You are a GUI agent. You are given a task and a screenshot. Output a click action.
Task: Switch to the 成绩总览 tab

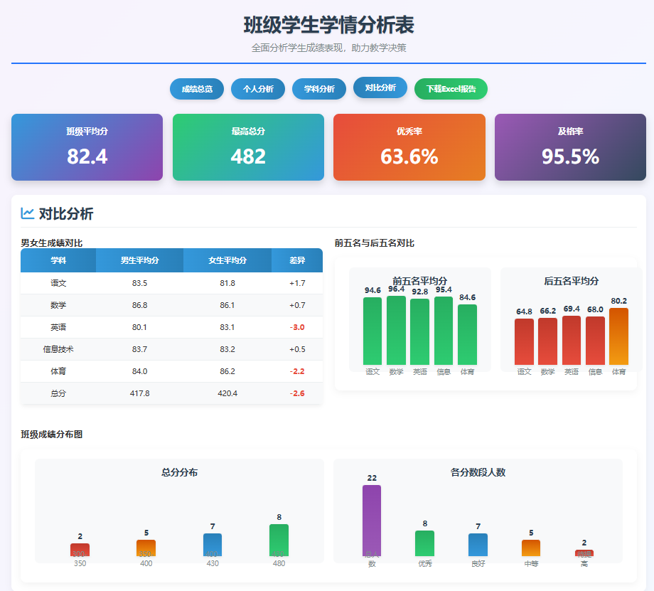197,89
